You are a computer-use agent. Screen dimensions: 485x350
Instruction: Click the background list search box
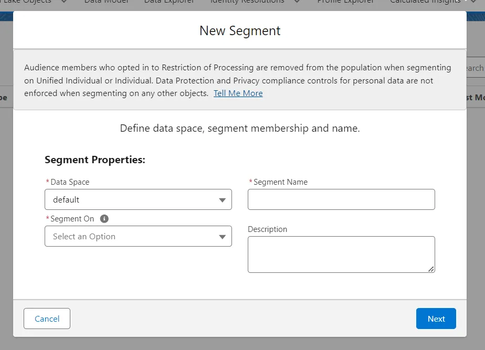(475, 68)
